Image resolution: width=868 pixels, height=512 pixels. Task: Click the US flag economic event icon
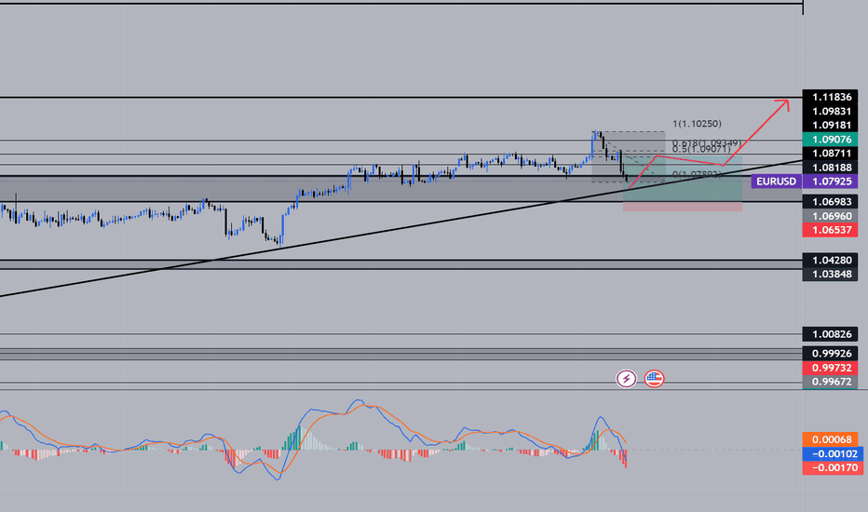click(654, 379)
